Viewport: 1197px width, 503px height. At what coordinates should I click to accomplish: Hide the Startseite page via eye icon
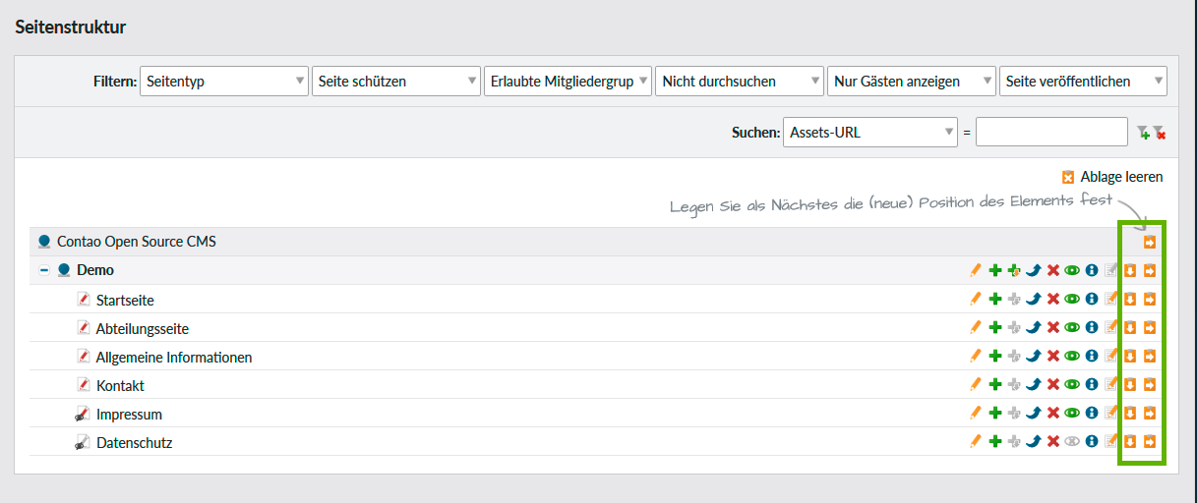pyautogui.click(x=1072, y=300)
